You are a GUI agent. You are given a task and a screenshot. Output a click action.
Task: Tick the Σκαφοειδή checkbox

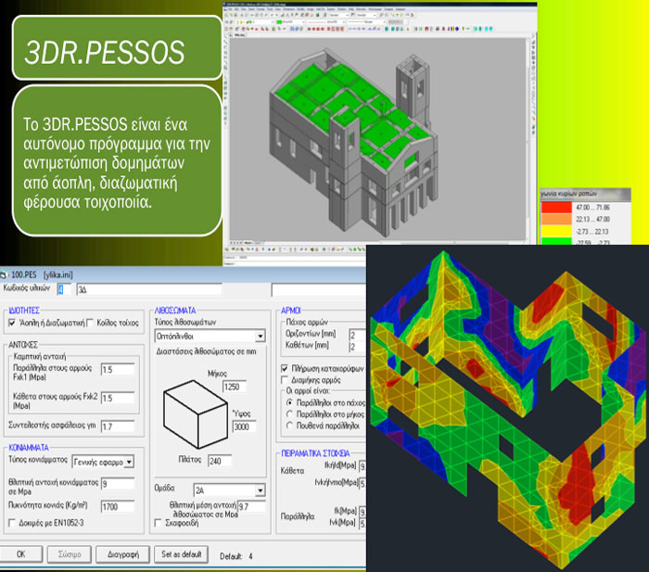pos(157,523)
